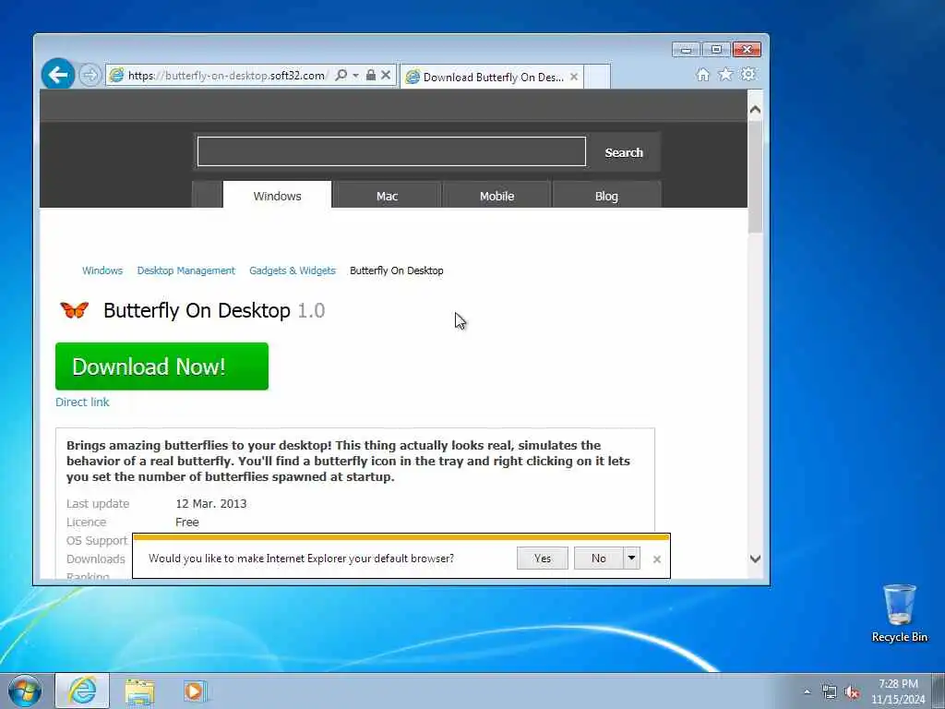Open the Windows Start menu orb

[25, 691]
